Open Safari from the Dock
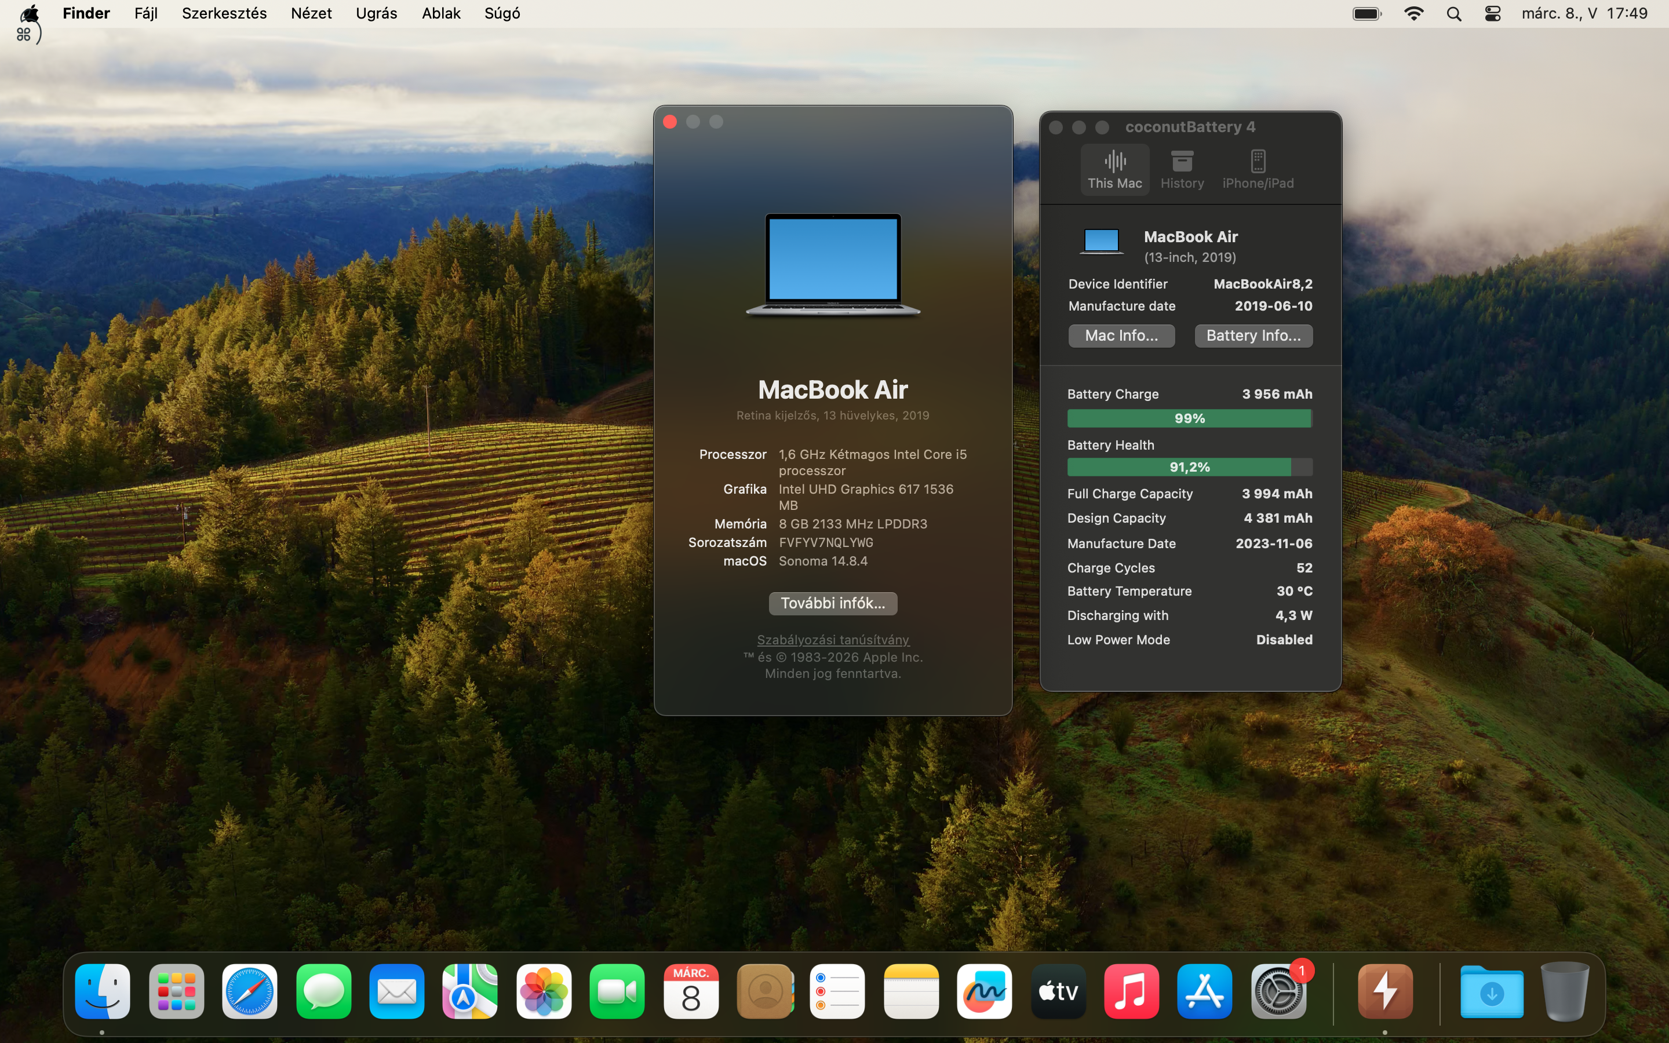Viewport: 1669px width, 1043px height. tap(249, 991)
